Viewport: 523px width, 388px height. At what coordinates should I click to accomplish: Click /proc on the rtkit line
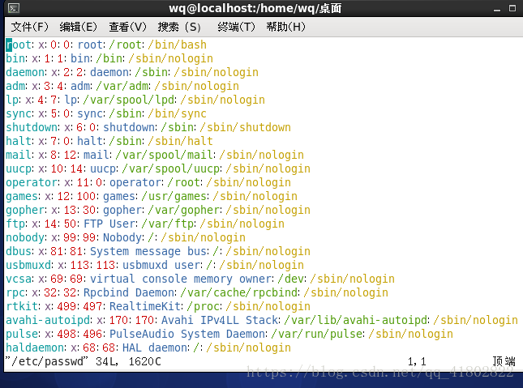(x=204, y=306)
